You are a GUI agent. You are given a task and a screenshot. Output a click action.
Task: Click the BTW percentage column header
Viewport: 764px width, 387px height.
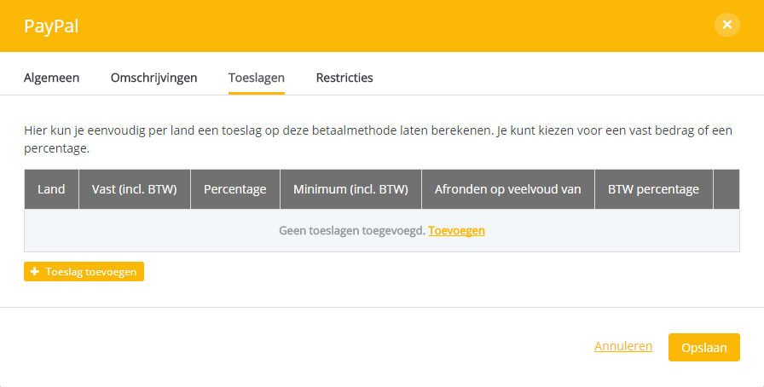point(654,189)
